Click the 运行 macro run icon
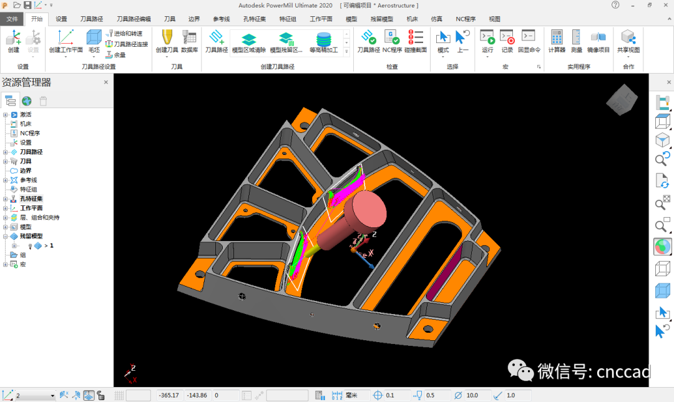Image resolution: width=674 pixels, height=402 pixels. [487, 41]
